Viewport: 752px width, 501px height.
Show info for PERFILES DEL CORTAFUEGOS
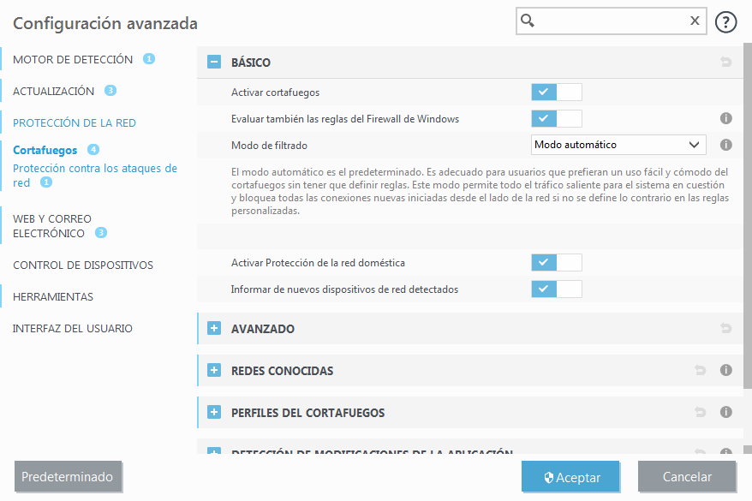tap(725, 412)
